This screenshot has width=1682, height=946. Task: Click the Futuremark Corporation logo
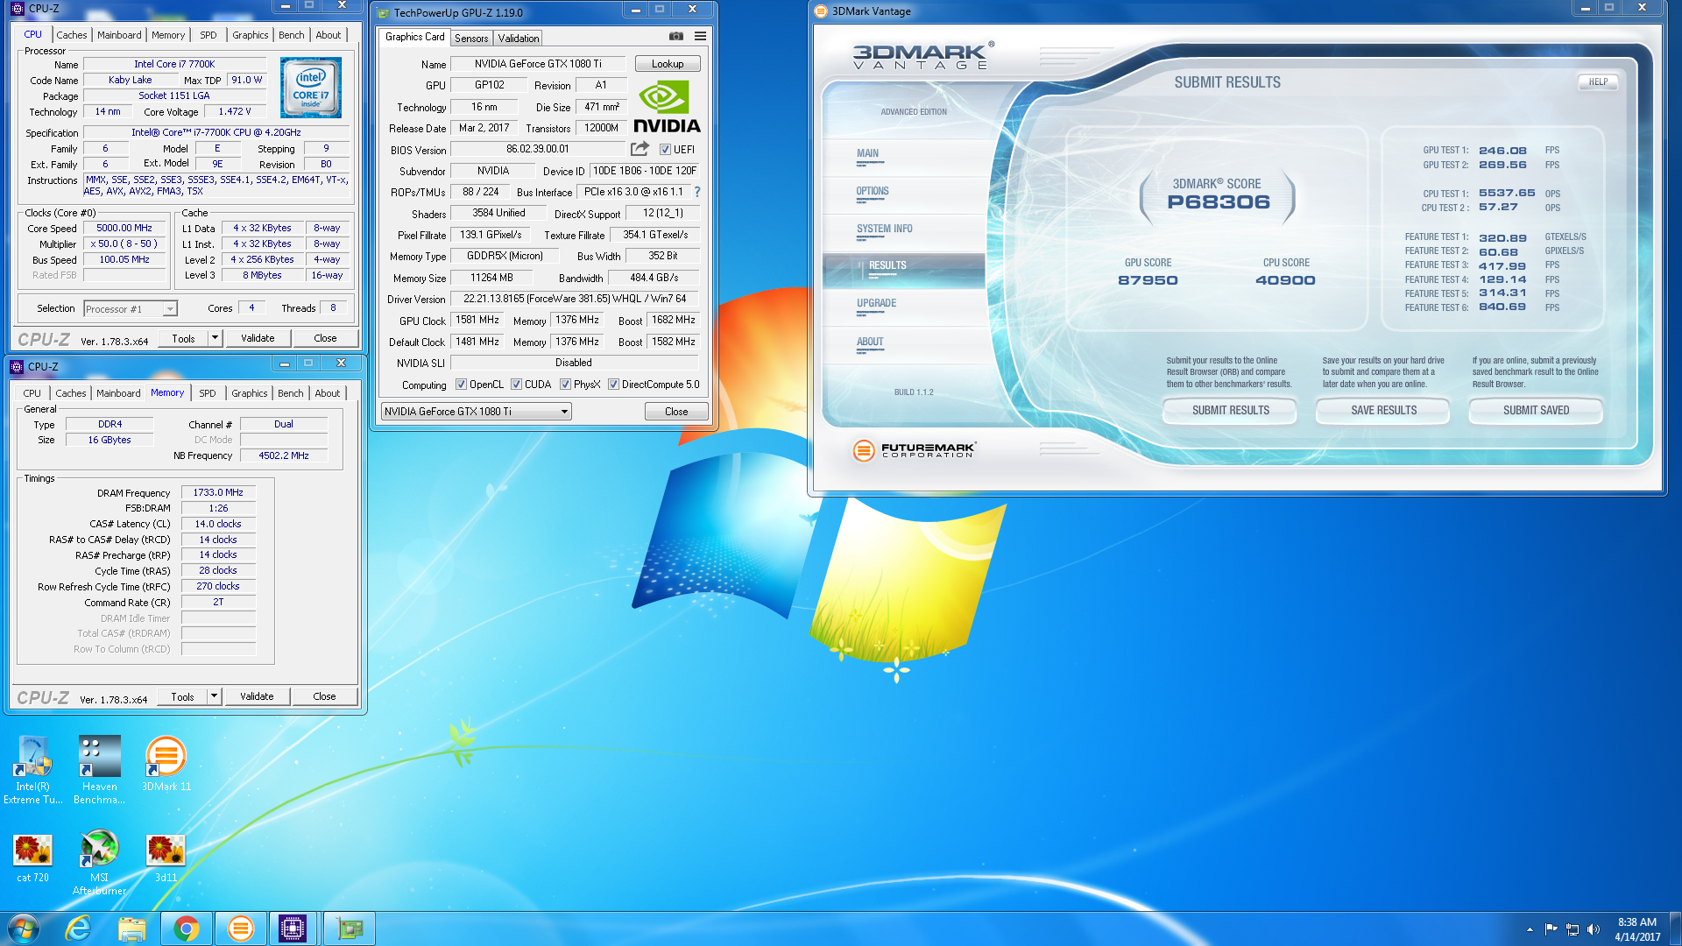point(914,450)
